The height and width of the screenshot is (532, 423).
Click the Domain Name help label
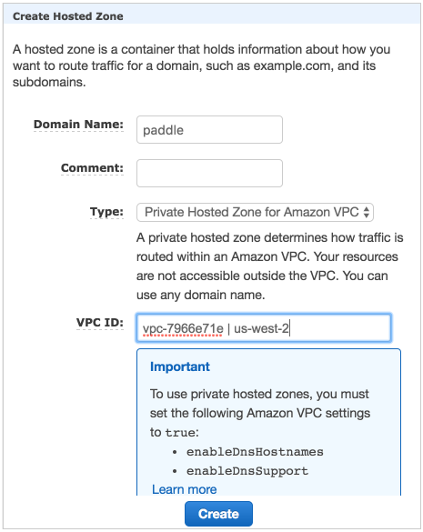coord(78,125)
